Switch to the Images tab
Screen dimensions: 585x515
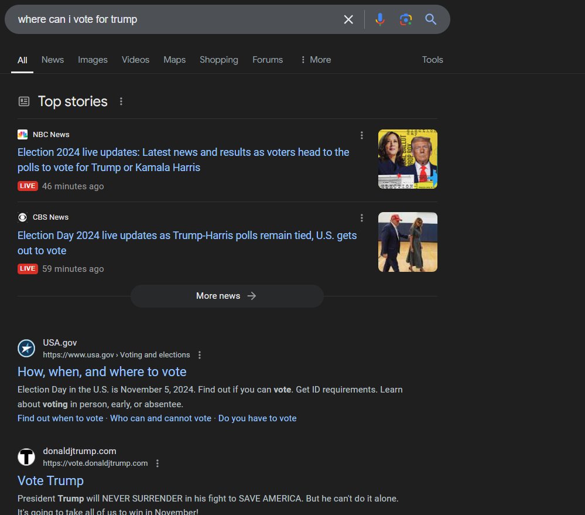(93, 60)
